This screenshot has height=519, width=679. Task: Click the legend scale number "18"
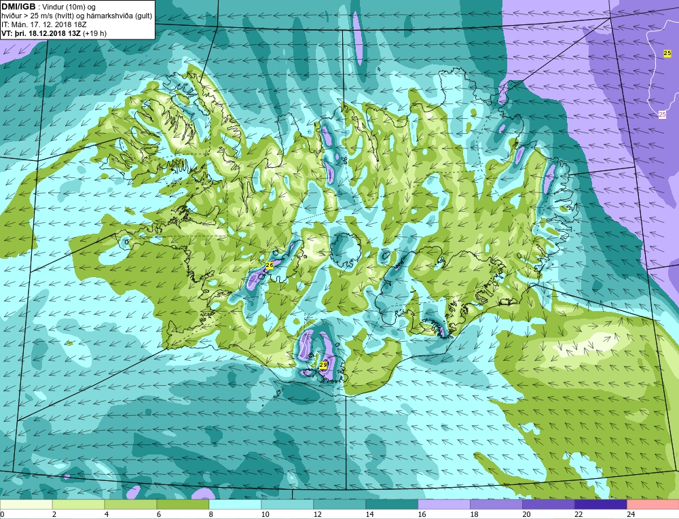coord(474,514)
